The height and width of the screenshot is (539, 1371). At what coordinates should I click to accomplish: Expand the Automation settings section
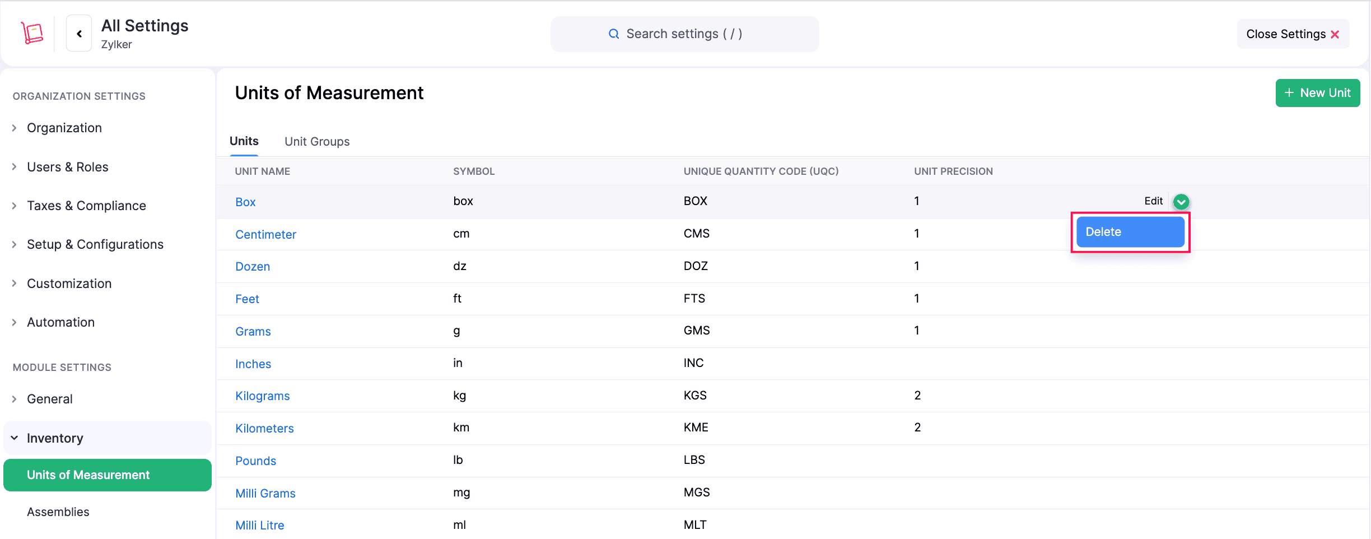click(x=60, y=322)
